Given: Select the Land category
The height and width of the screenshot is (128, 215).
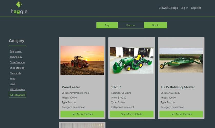Looking at the screenshot, I should (12, 84).
